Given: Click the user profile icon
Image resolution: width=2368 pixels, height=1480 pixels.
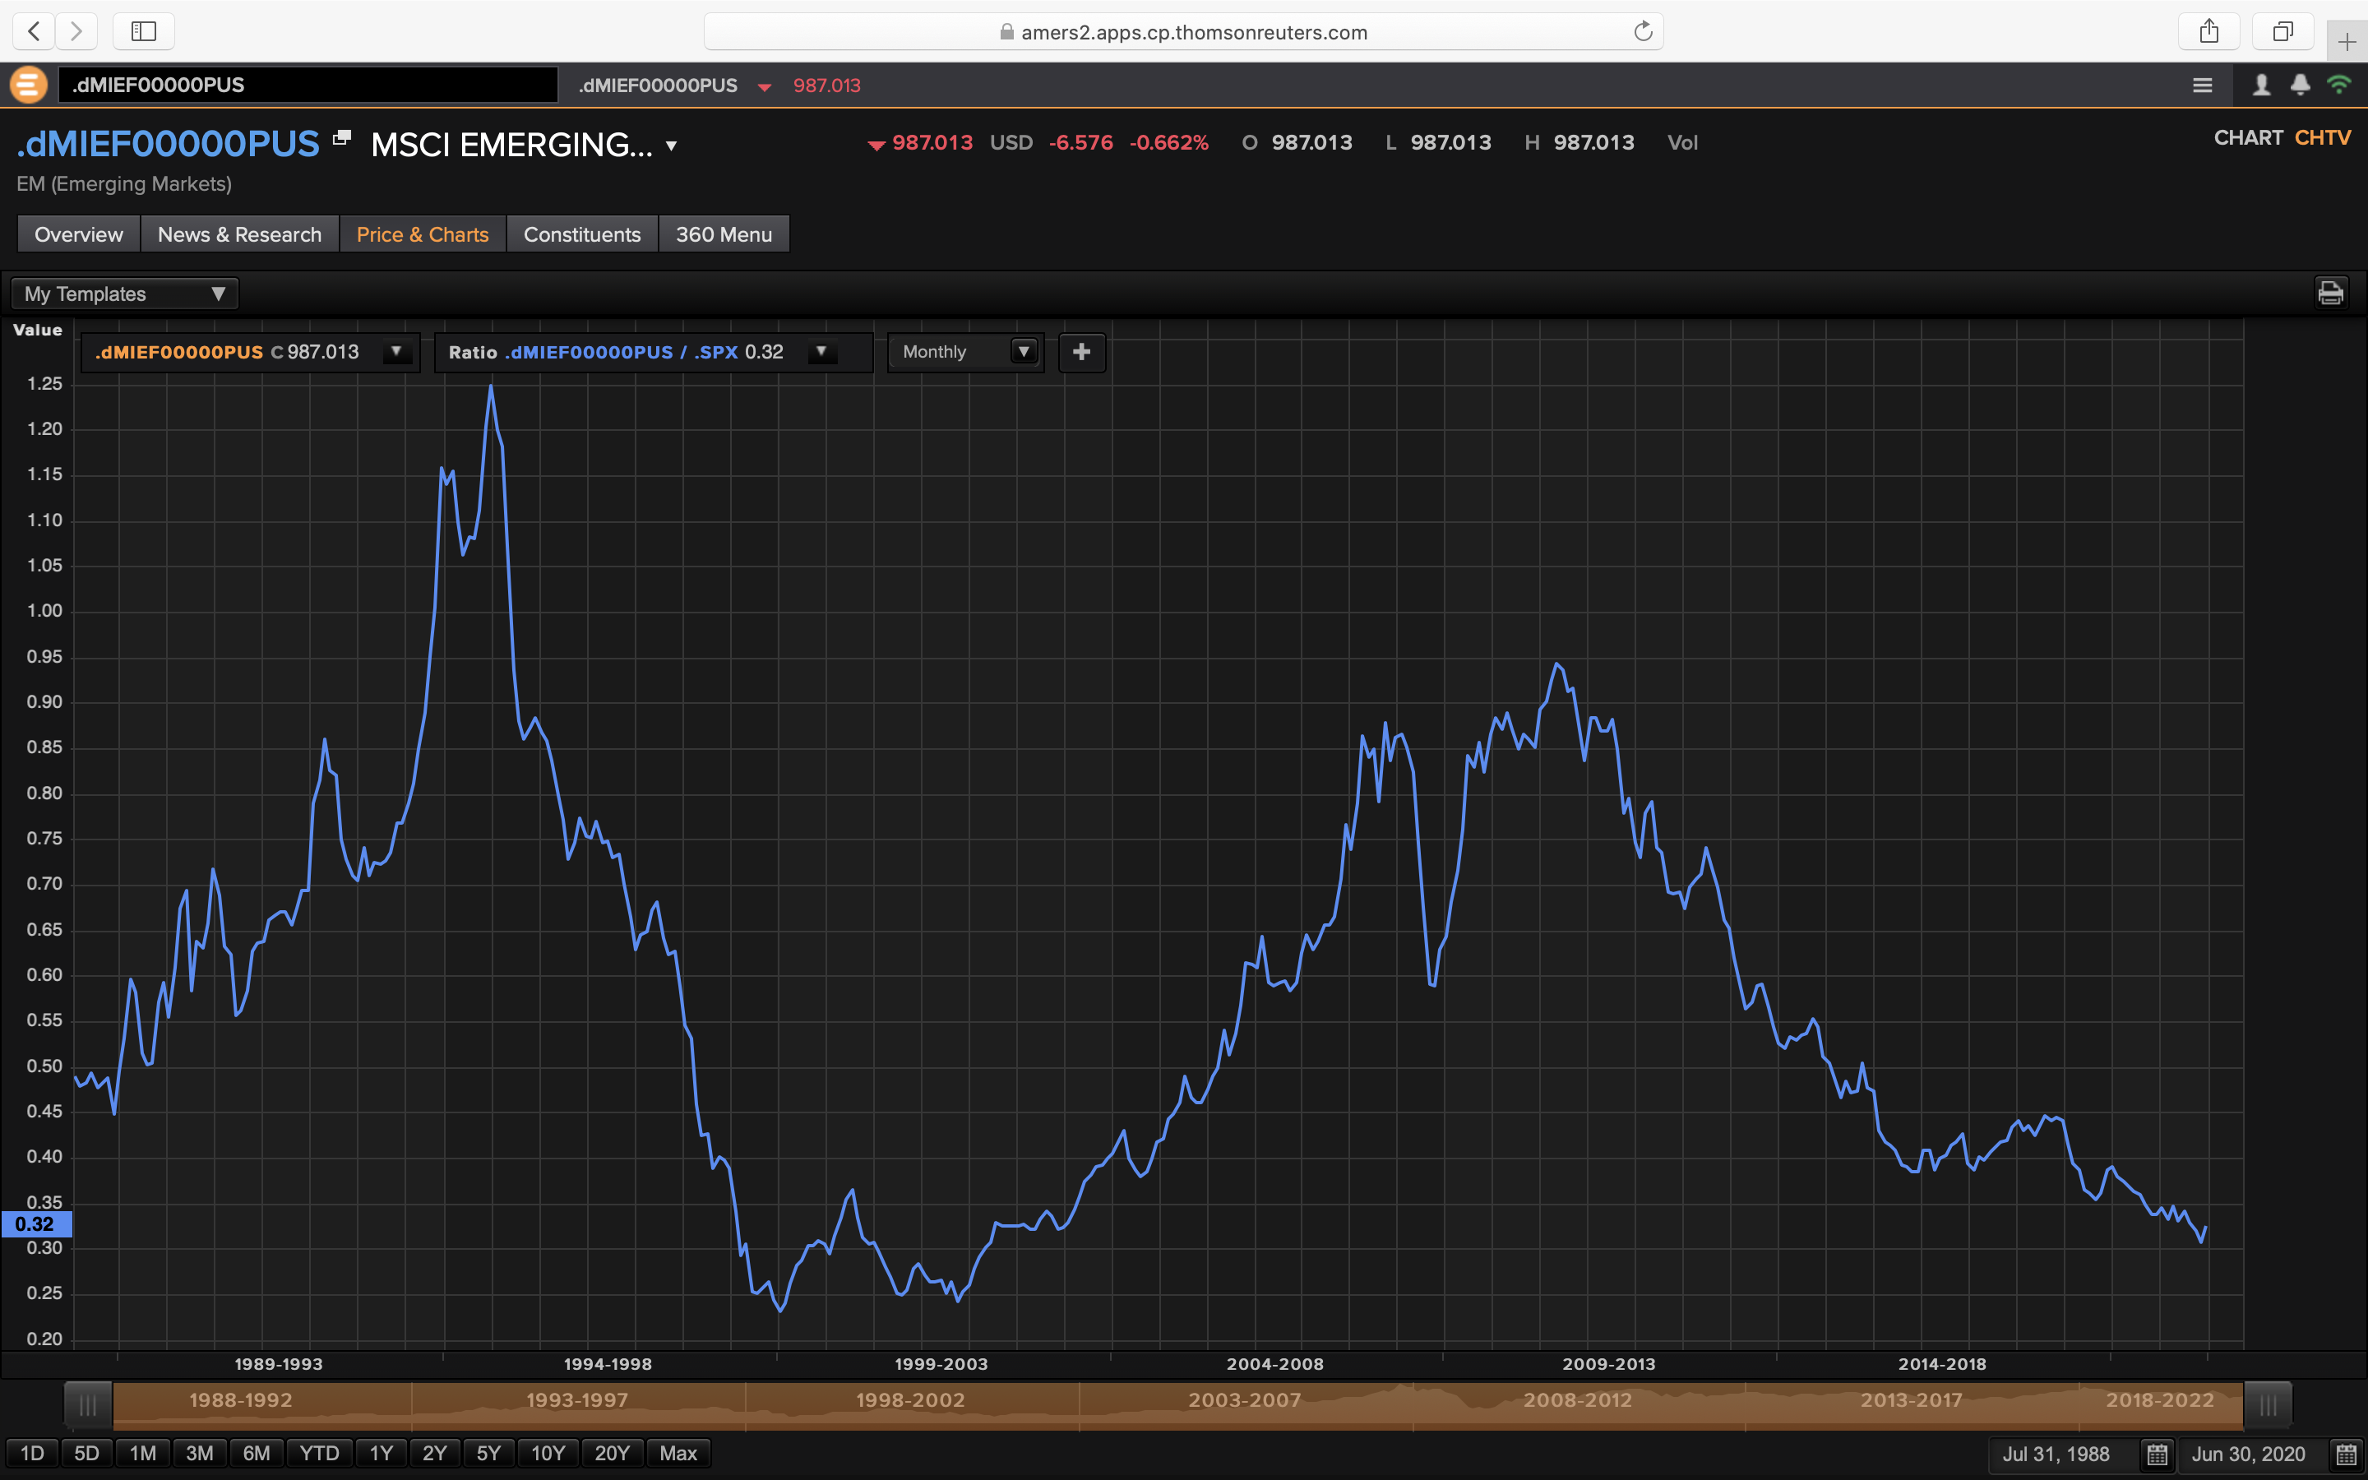Looking at the screenshot, I should click(2260, 86).
